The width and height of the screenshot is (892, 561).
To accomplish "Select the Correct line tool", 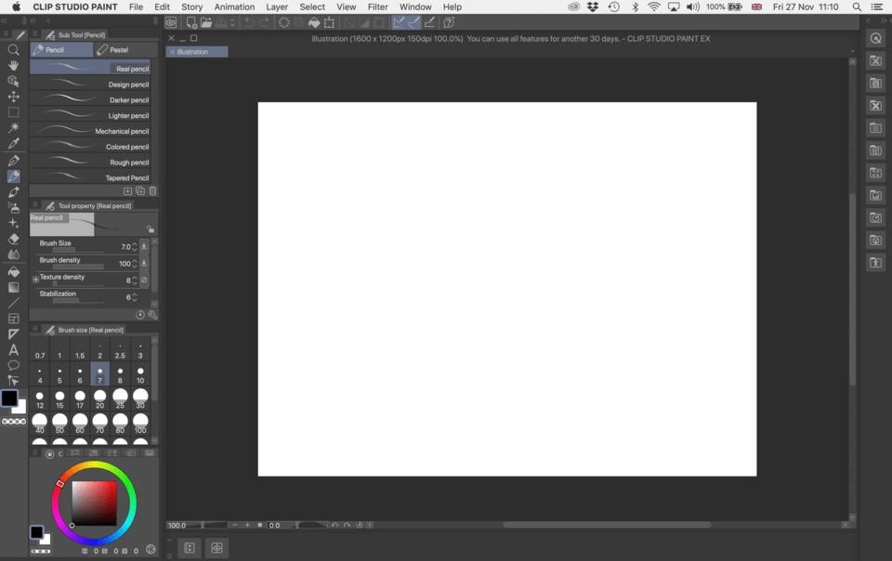I will tap(14, 381).
